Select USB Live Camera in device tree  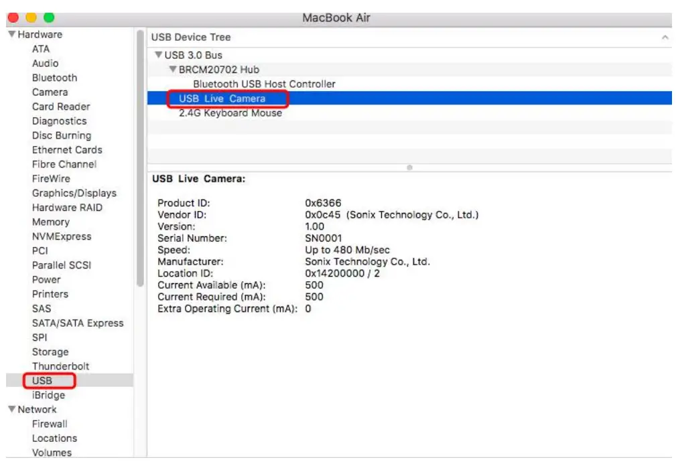click(222, 98)
